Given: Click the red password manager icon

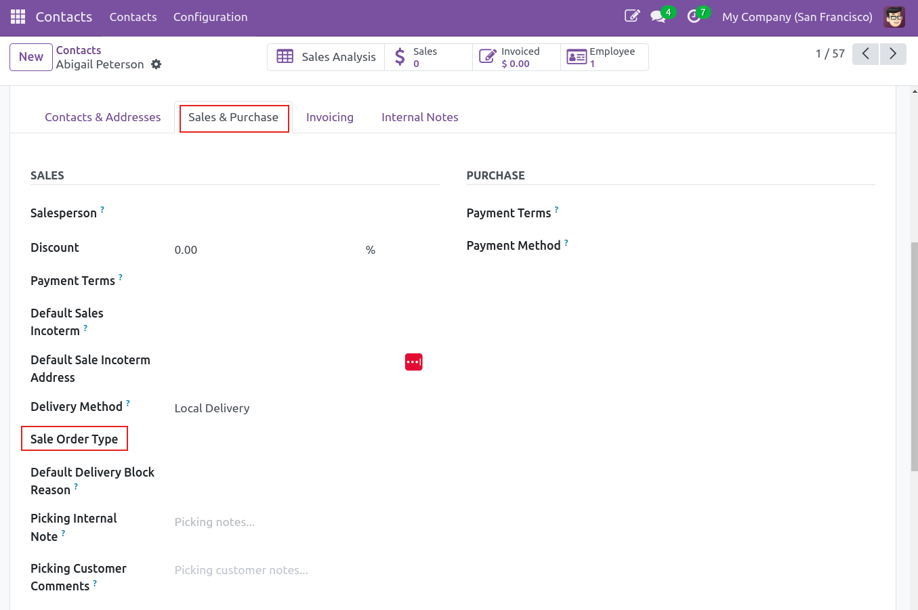Looking at the screenshot, I should [414, 362].
